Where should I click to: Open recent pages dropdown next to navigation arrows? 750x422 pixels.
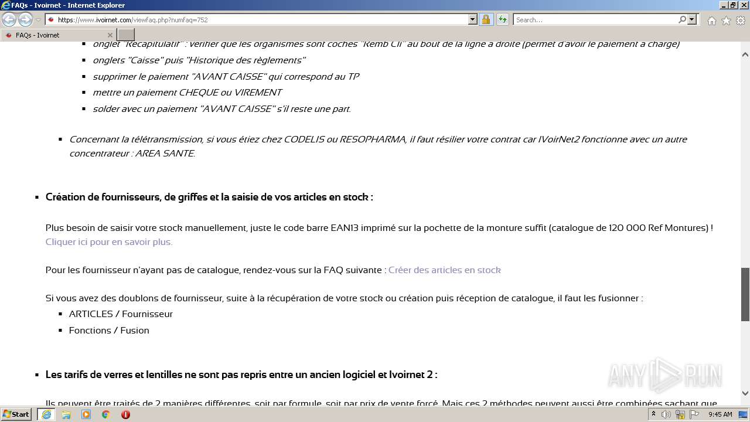(x=38, y=20)
